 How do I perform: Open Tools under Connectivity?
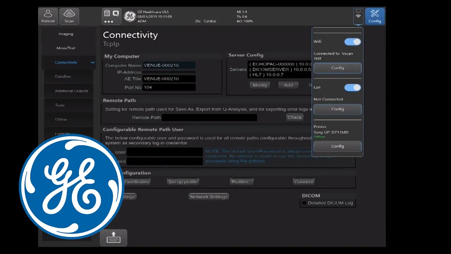60,105
